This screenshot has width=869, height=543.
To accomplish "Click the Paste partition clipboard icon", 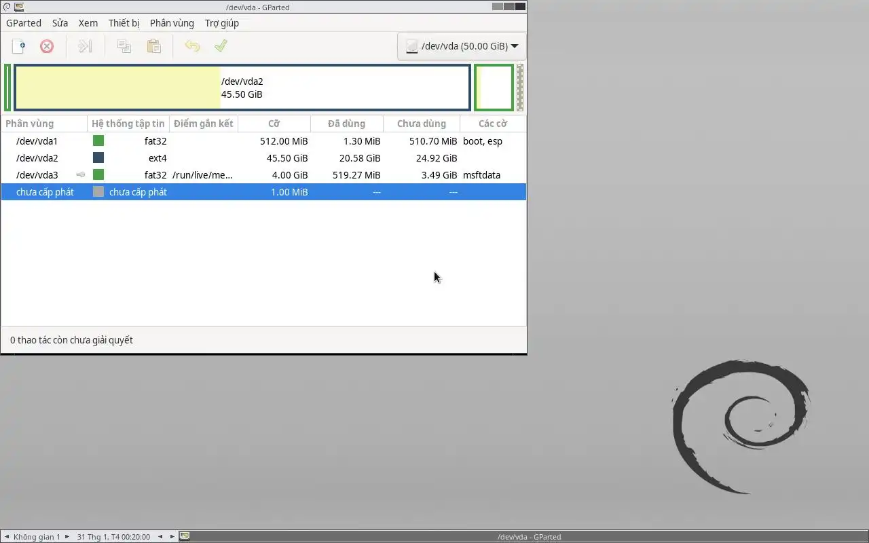I will pos(154,46).
